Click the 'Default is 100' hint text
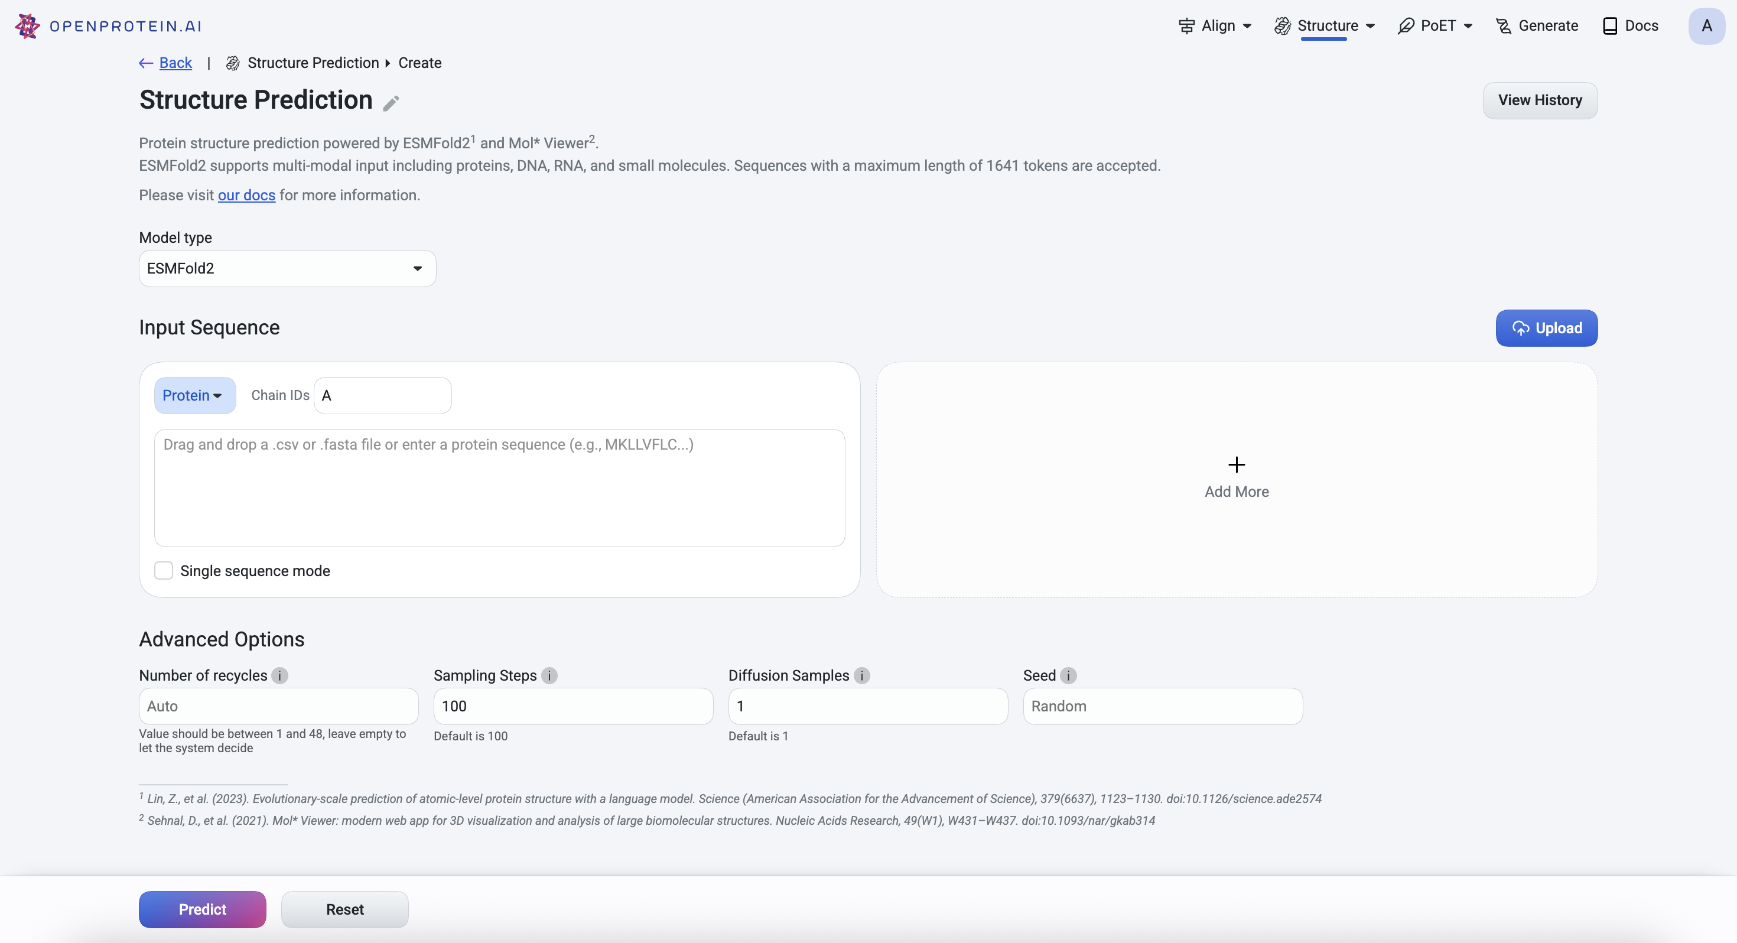The height and width of the screenshot is (943, 1737). (471, 737)
